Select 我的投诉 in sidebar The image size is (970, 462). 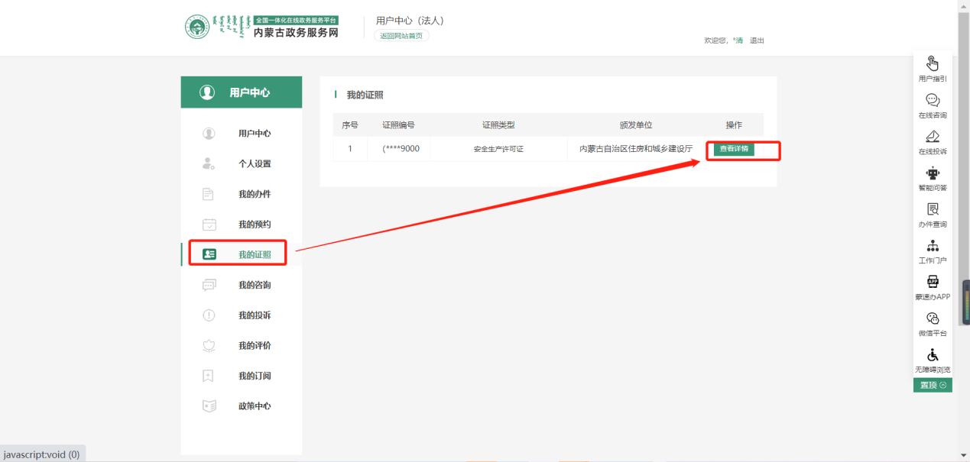click(x=254, y=315)
